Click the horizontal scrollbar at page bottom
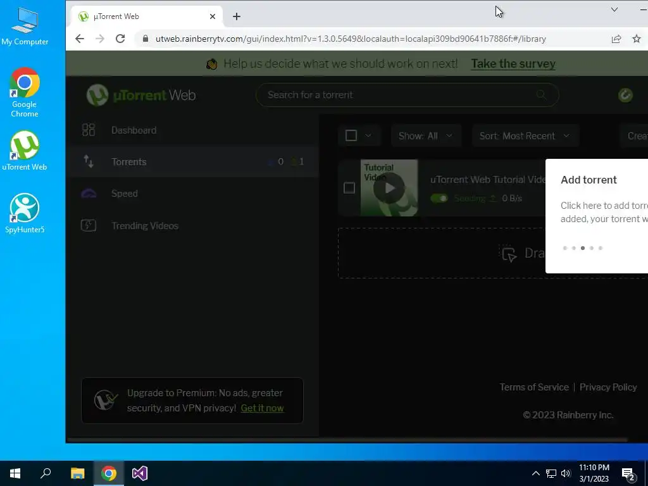648x486 pixels. (347, 440)
